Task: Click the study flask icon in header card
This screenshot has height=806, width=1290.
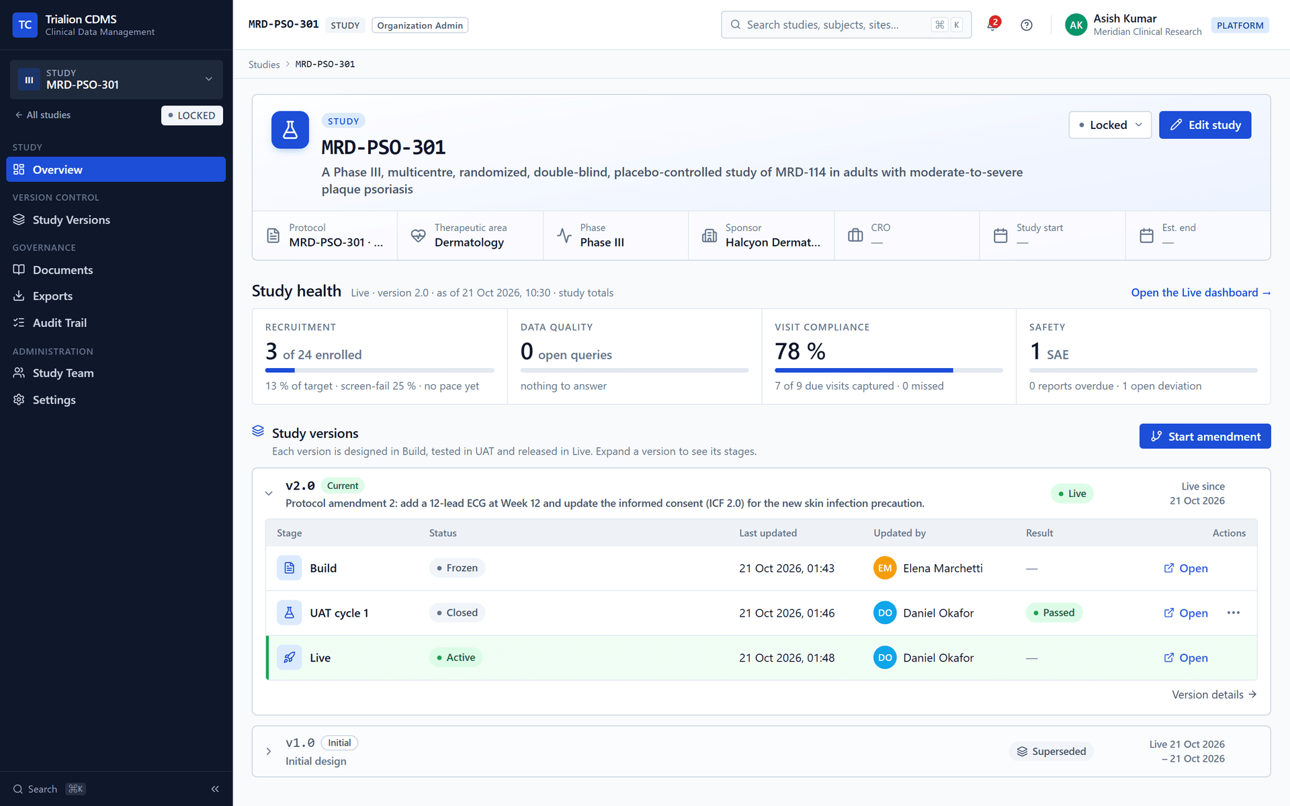Action: (290, 130)
